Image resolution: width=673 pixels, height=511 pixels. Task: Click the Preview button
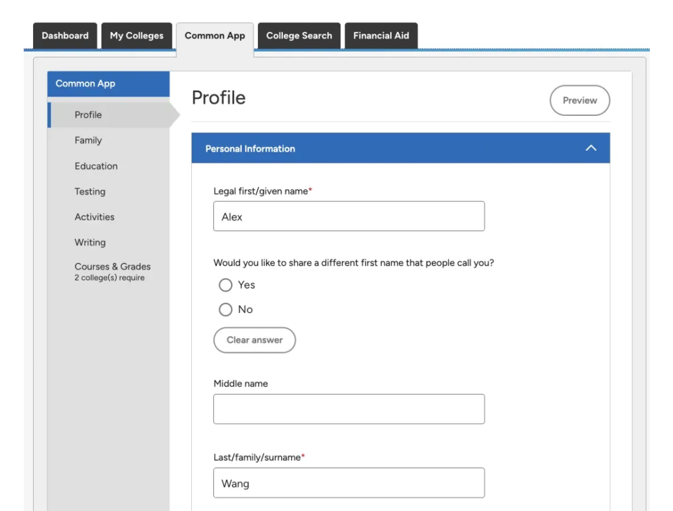click(580, 100)
